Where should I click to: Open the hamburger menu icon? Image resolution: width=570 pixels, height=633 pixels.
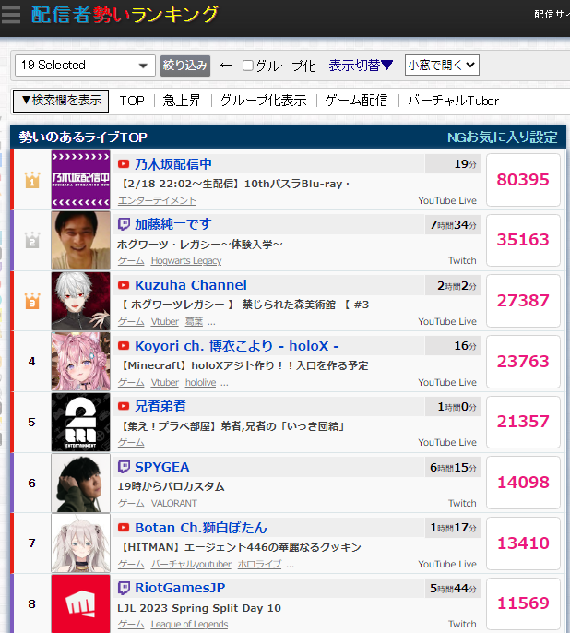coord(10,15)
